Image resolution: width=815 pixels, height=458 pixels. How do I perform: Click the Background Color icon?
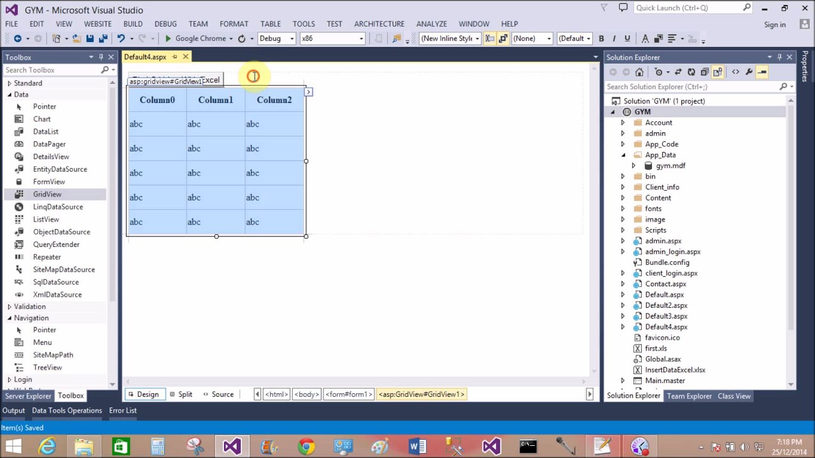658,39
